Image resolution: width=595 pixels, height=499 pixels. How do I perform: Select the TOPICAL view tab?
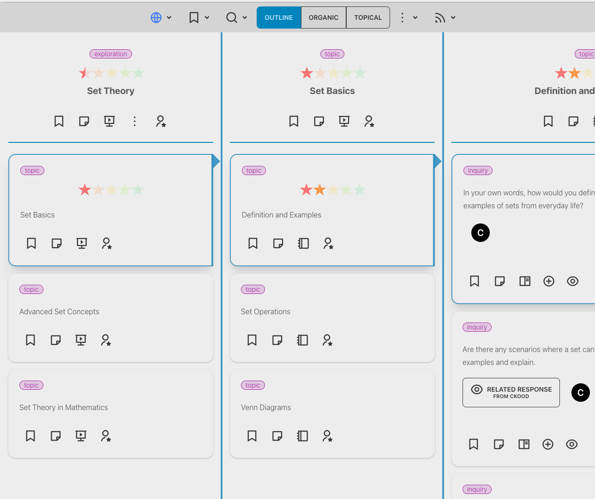368,17
